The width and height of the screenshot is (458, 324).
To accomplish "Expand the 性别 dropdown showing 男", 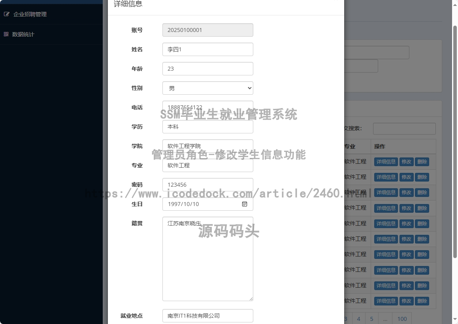I will pos(208,88).
